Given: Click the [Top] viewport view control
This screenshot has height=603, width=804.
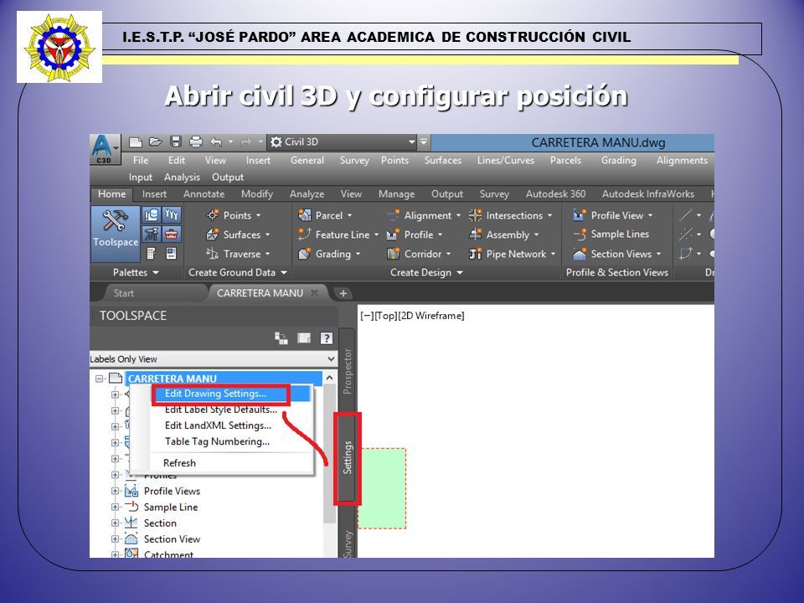Looking at the screenshot, I should 385,316.
